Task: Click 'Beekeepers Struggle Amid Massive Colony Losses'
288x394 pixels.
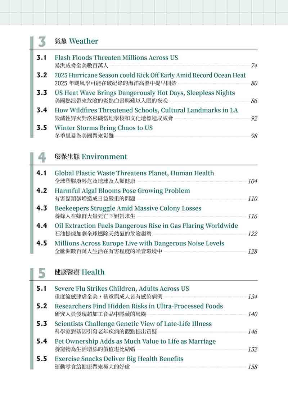Action: [128, 208]
